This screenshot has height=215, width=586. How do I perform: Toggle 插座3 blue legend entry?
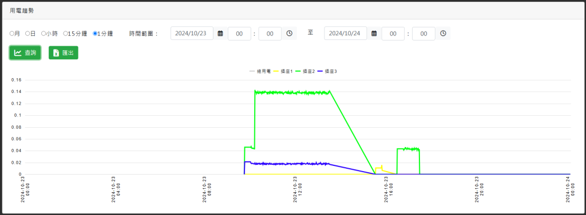coord(327,71)
